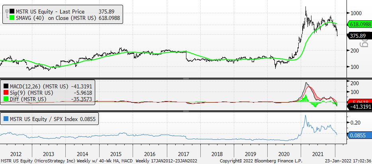
Task: Click the green SMAVG (40) color swatch
Action: tap(12, 18)
